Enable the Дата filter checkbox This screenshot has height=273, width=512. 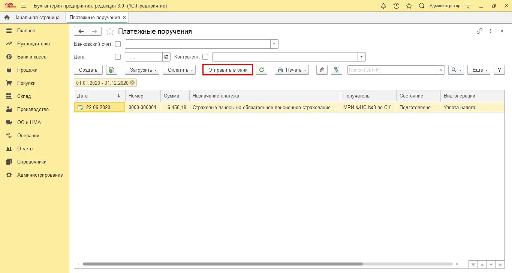coord(118,57)
